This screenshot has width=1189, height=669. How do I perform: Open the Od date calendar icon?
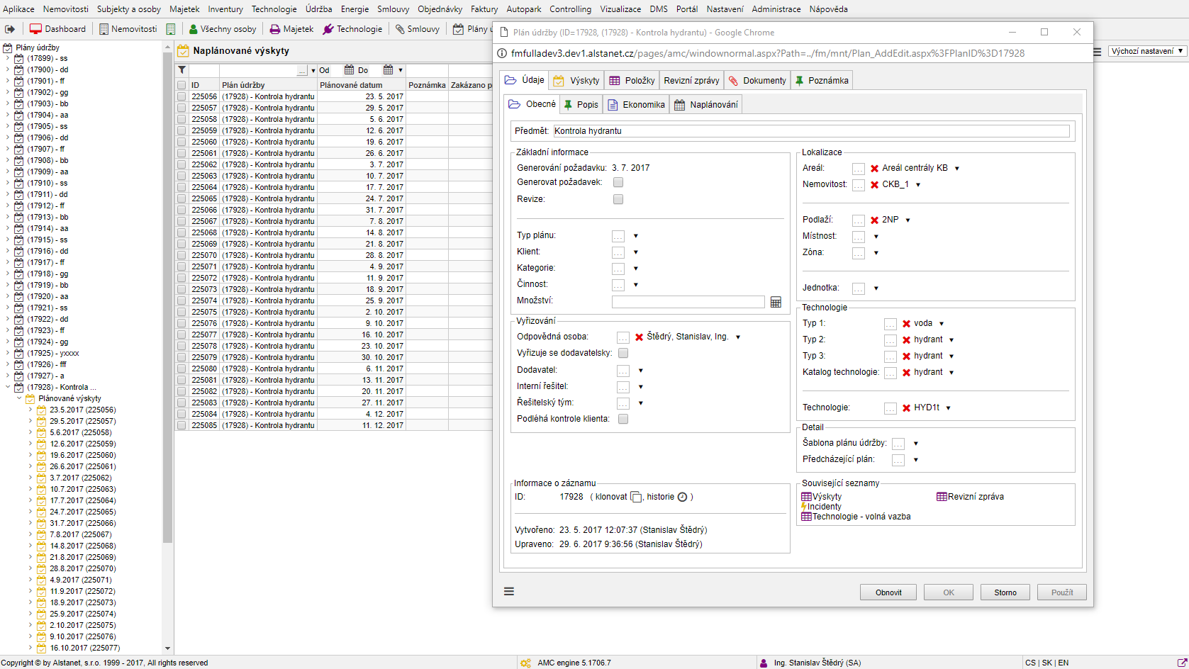tap(349, 70)
